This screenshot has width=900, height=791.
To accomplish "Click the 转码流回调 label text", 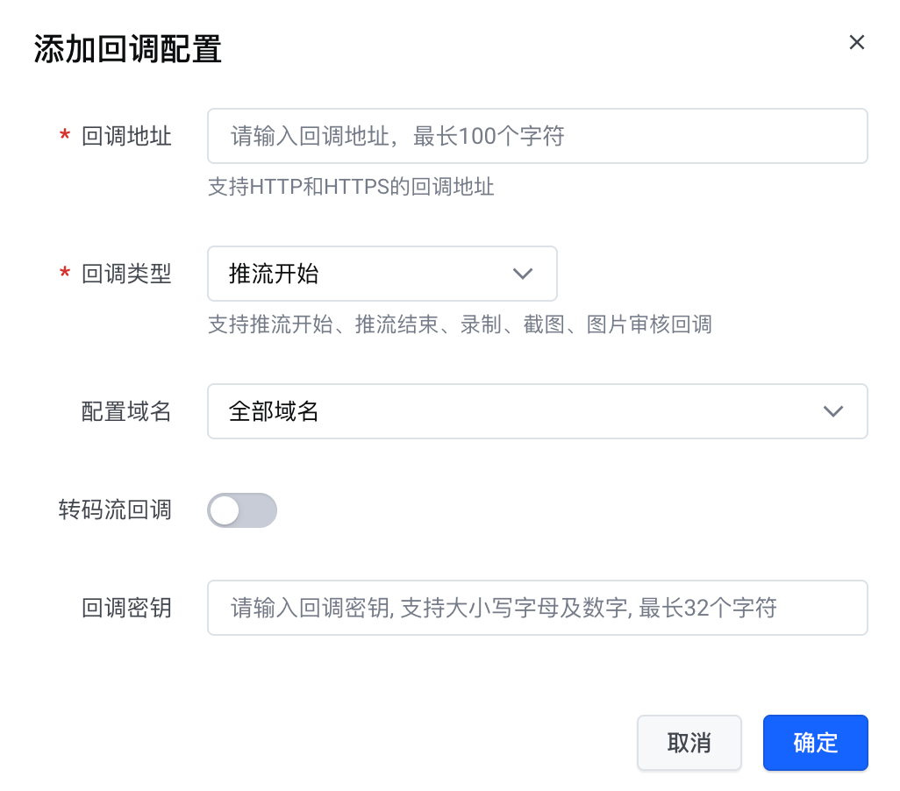I will pyautogui.click(x=115, y=510).
